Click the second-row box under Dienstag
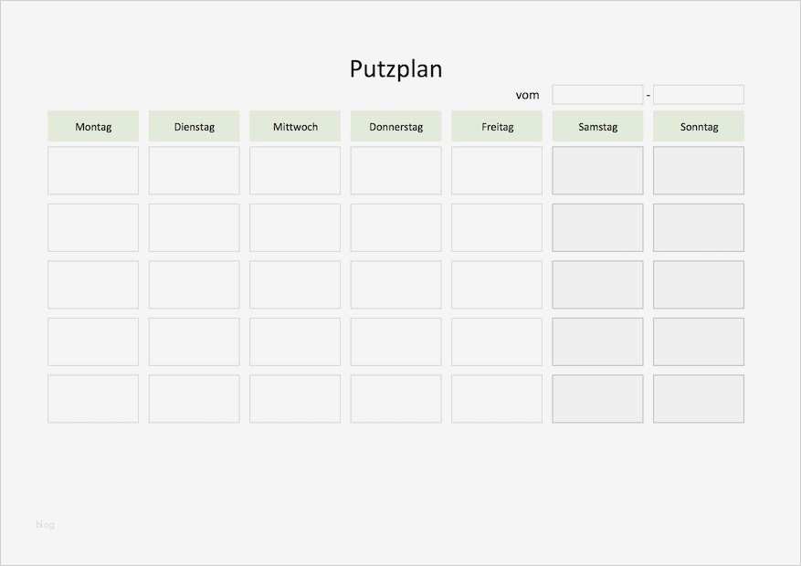 coord(195,227)
